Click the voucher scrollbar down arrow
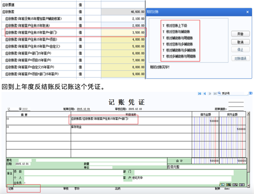 [x=248, y=186]
